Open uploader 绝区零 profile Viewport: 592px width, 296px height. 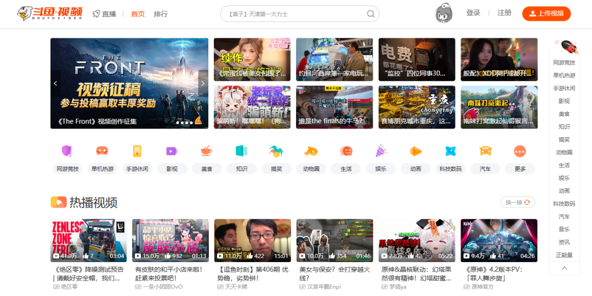tap(65, 287)
